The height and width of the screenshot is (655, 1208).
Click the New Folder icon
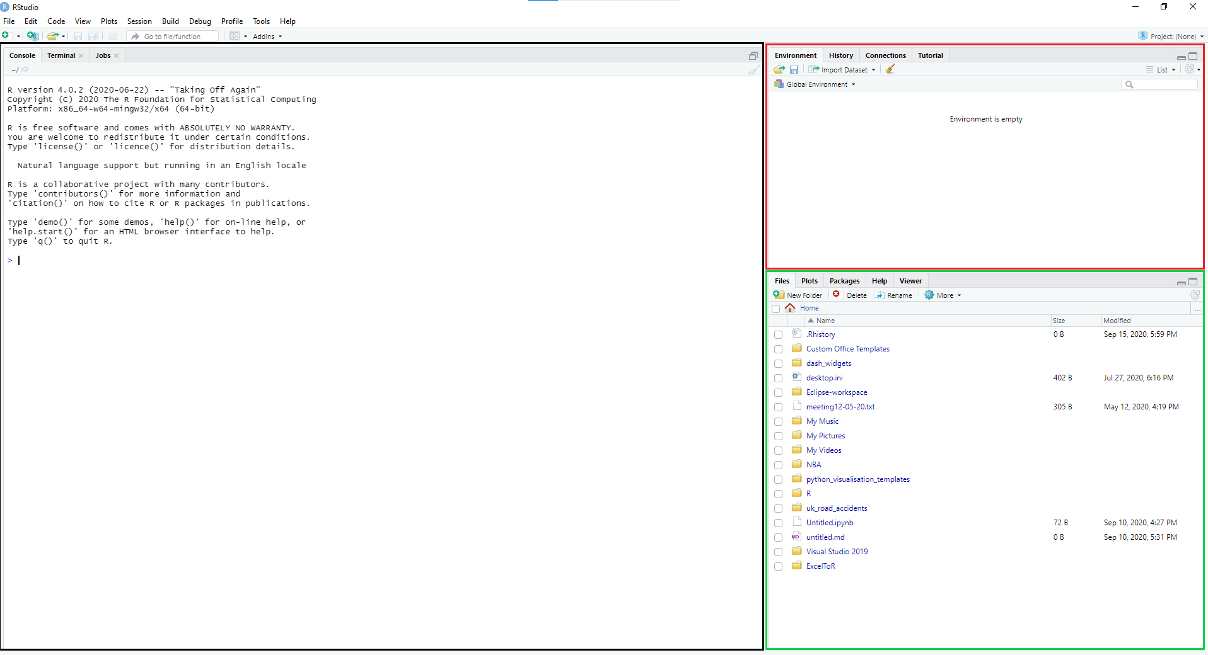pyautogui.click(x=779, y=295)
